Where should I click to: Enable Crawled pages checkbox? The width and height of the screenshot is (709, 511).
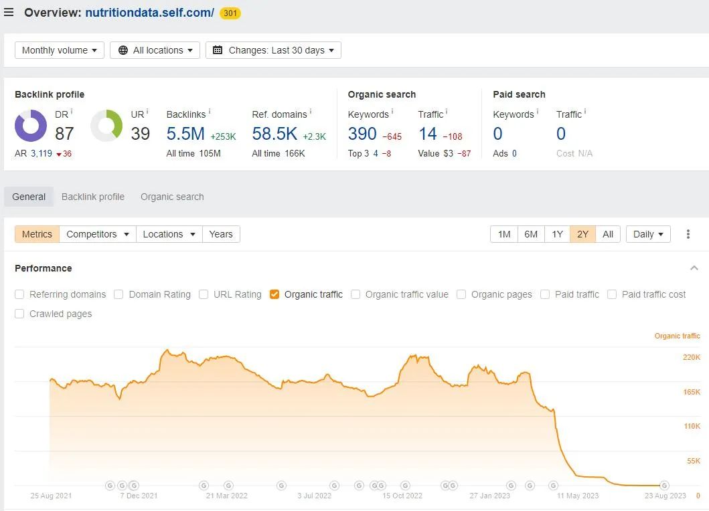(x=19, y=314)
